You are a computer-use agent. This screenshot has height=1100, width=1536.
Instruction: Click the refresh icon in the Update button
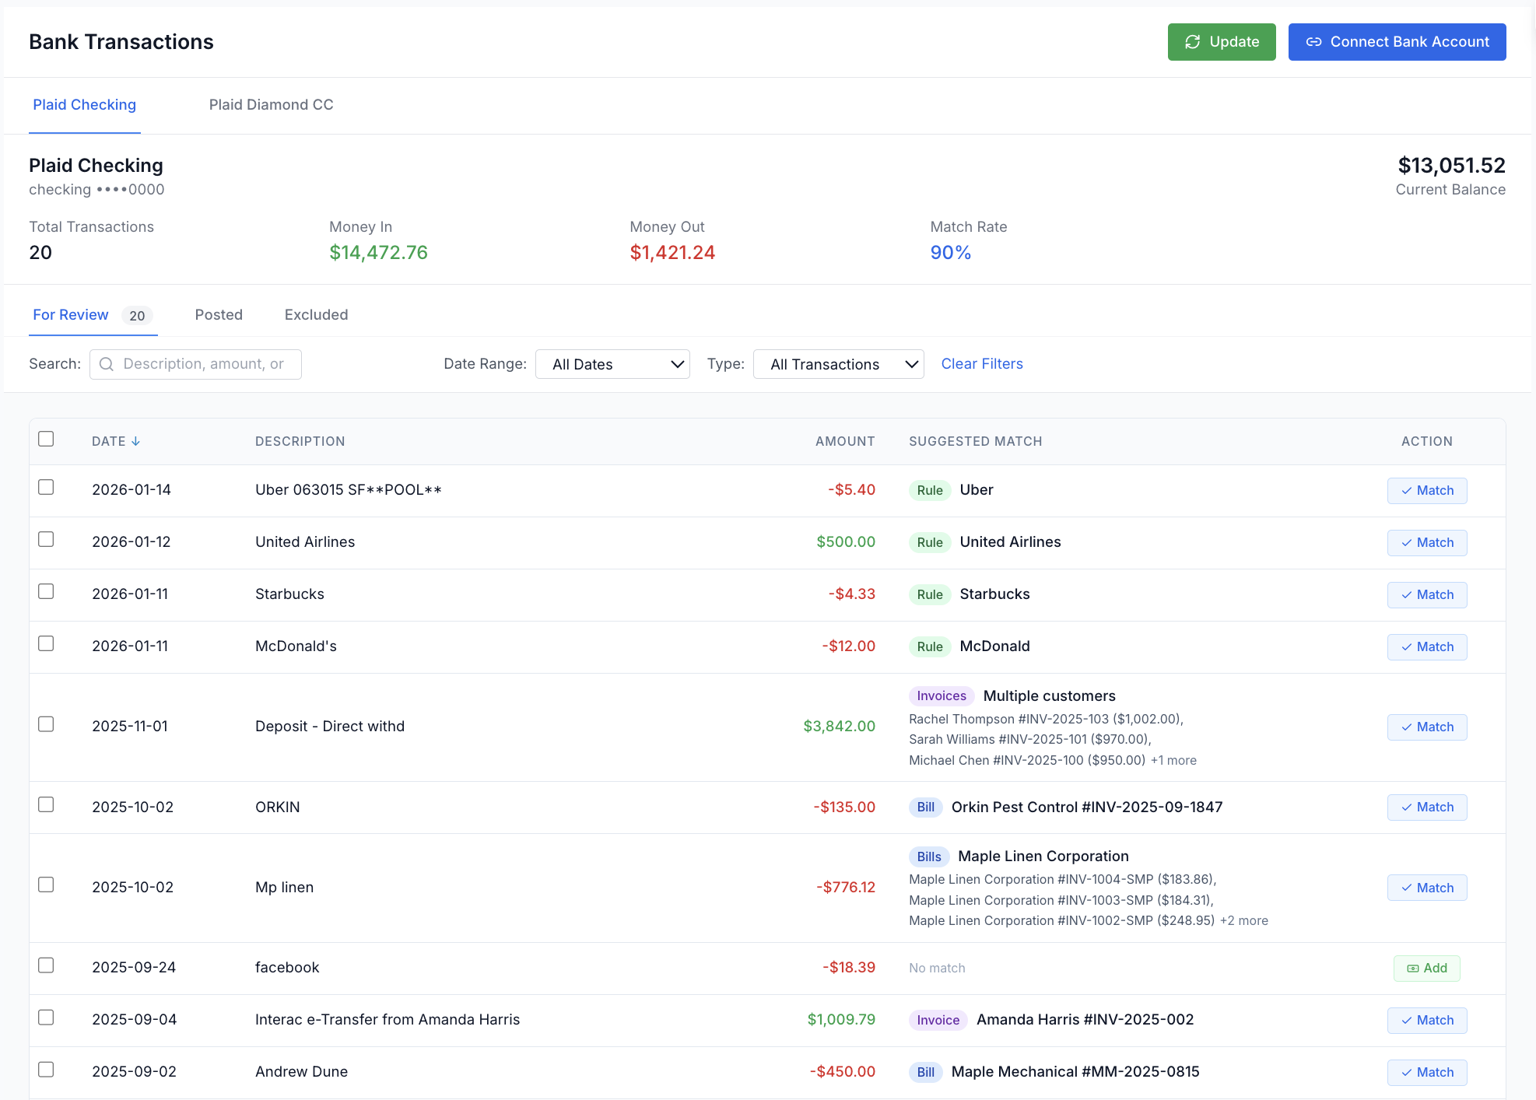click(1192, 42)
